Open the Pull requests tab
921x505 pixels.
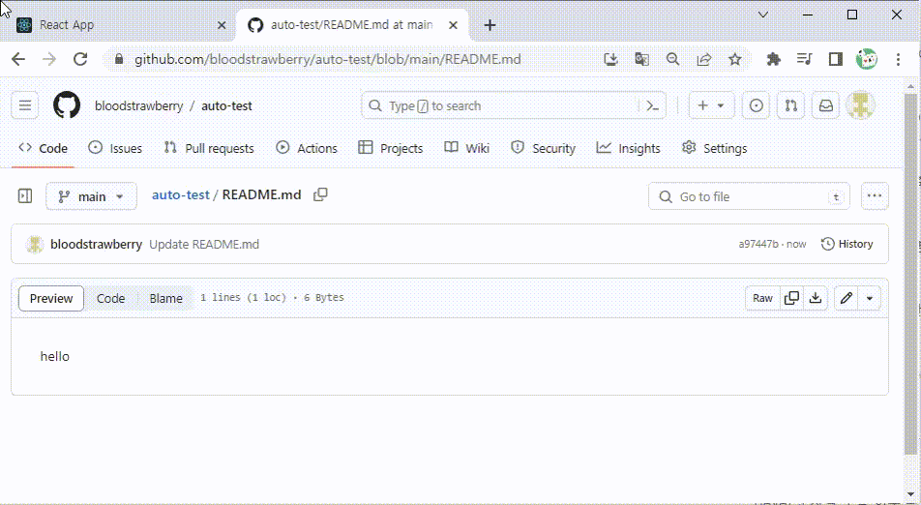[x=209, y=148]
